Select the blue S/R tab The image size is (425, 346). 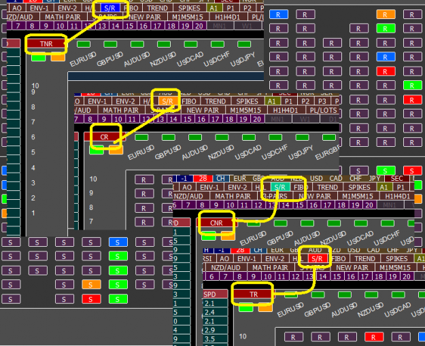pyautogui.click(x=109, y=8)
